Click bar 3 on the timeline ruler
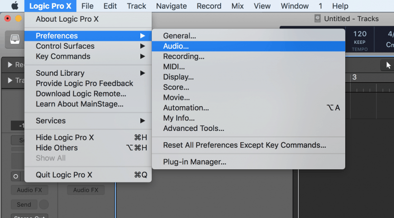394x218 pixels. click(x=354, y=77)
